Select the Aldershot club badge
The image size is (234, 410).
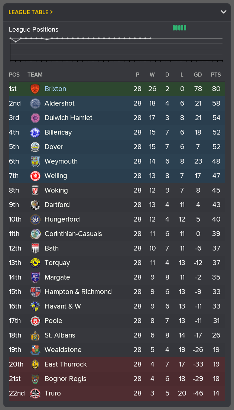tap(35, 103)
